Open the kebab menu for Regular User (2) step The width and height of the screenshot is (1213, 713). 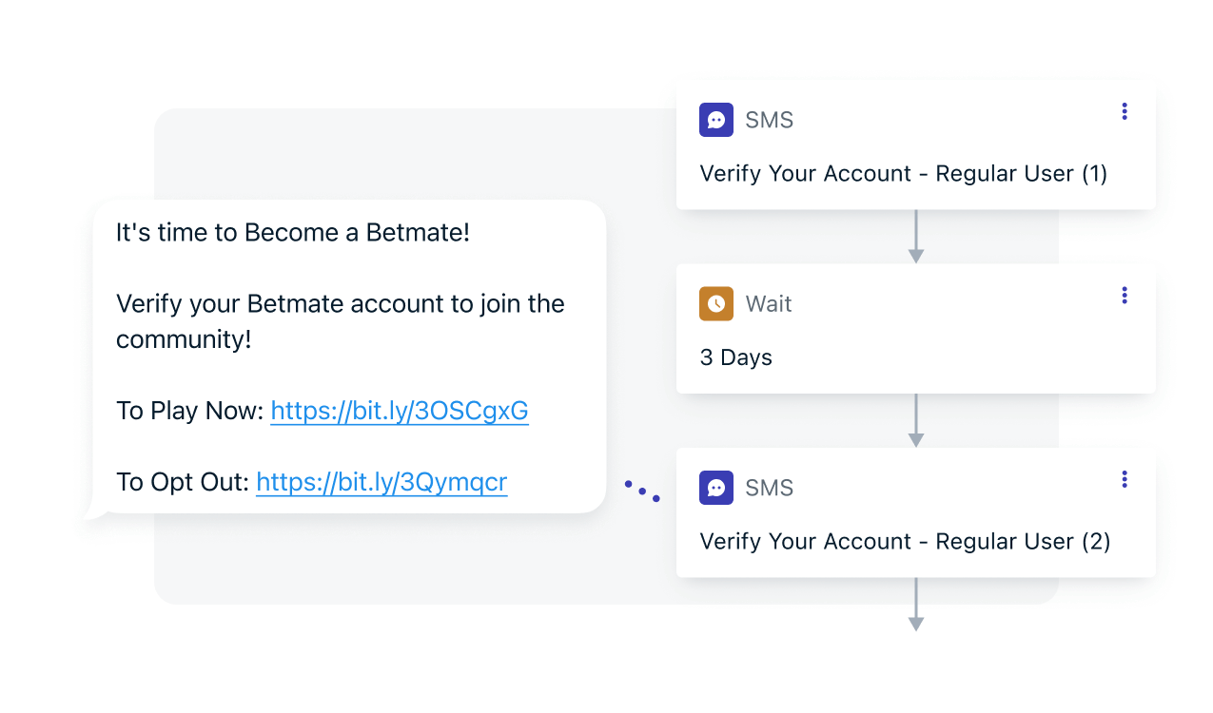click(x=1124, y=479)
